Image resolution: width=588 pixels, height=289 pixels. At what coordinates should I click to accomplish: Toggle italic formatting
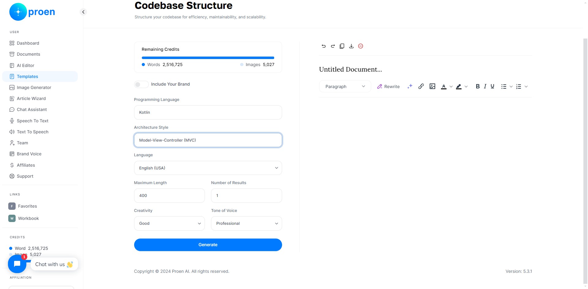[485, 87]
